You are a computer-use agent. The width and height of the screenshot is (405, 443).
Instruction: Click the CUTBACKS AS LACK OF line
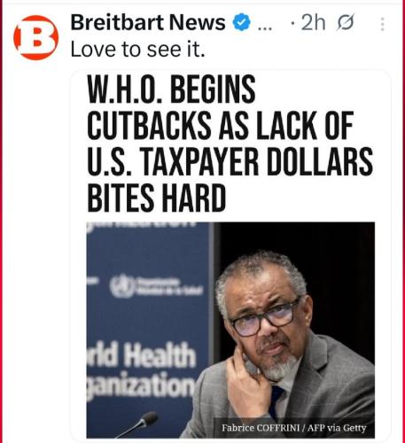coord(221,126)
